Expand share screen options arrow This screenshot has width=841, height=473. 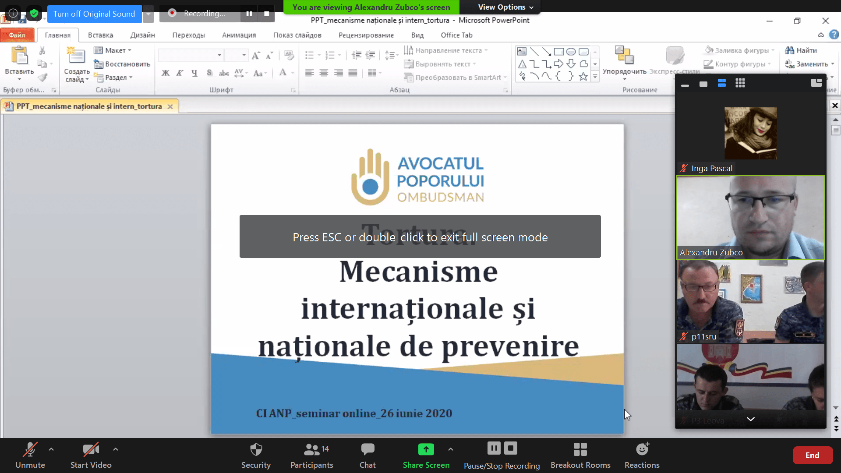[x=451, y=449]
